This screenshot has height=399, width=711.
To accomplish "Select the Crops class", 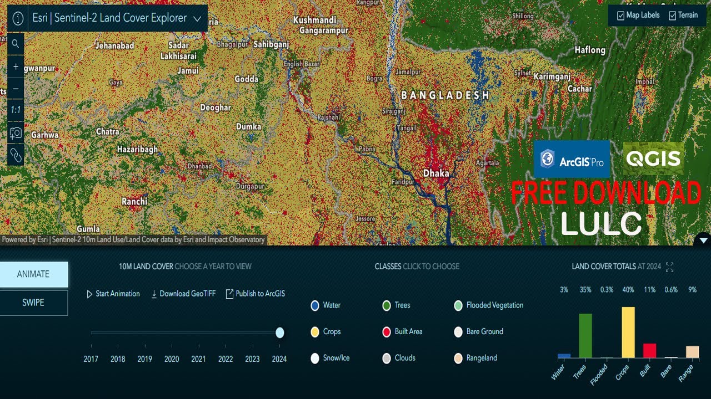I will (326, 332).
